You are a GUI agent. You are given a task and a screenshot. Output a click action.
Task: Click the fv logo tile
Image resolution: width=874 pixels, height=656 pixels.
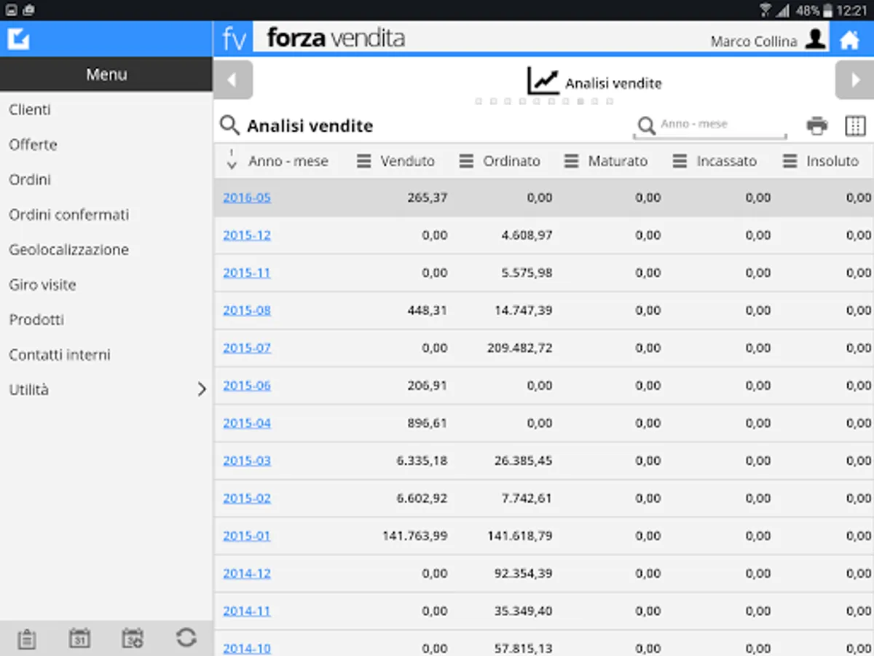[234, 39]
